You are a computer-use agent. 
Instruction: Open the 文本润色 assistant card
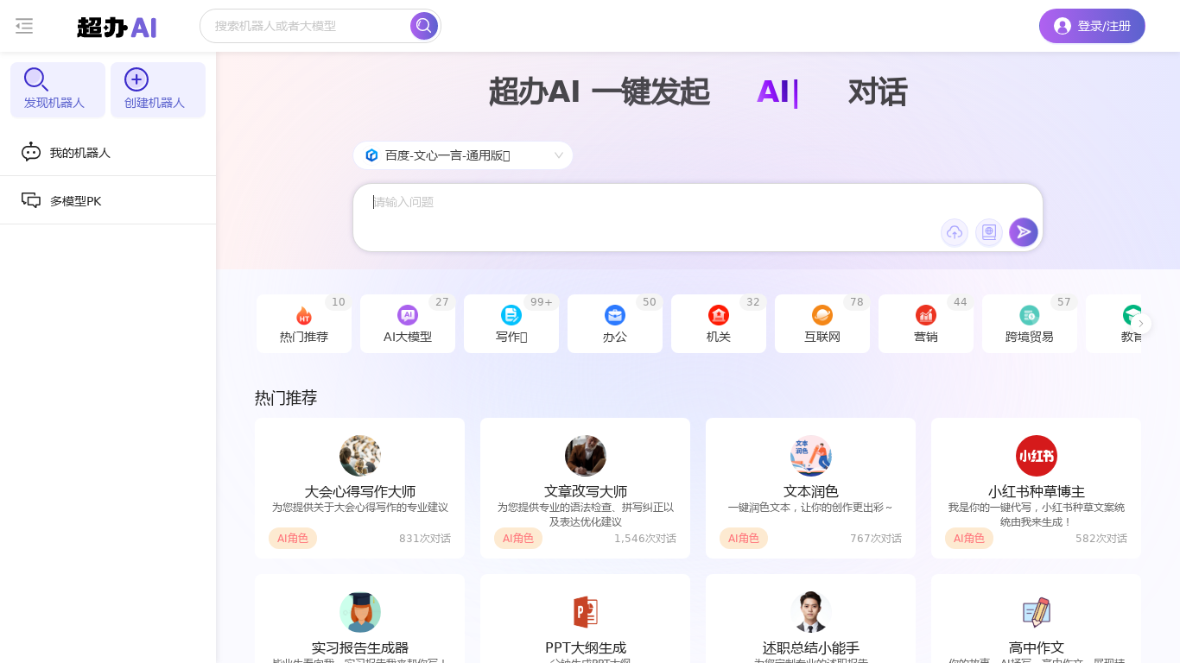810,488
